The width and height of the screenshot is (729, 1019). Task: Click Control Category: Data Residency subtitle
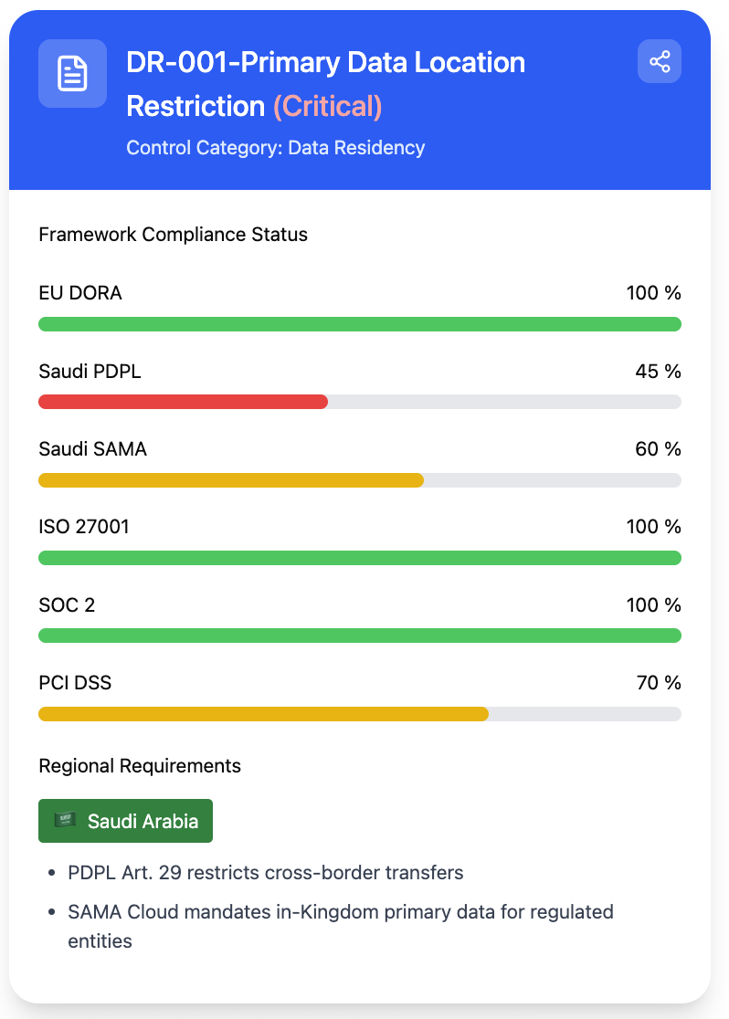point(276,148)
